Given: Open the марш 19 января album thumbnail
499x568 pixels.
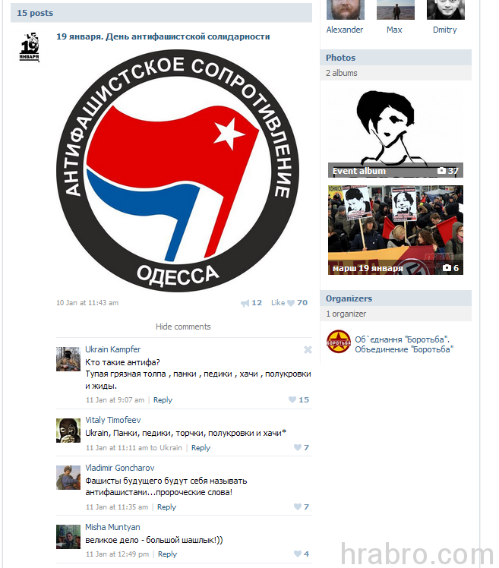Looking at the screenshot, I should click(x=396, y=230).
